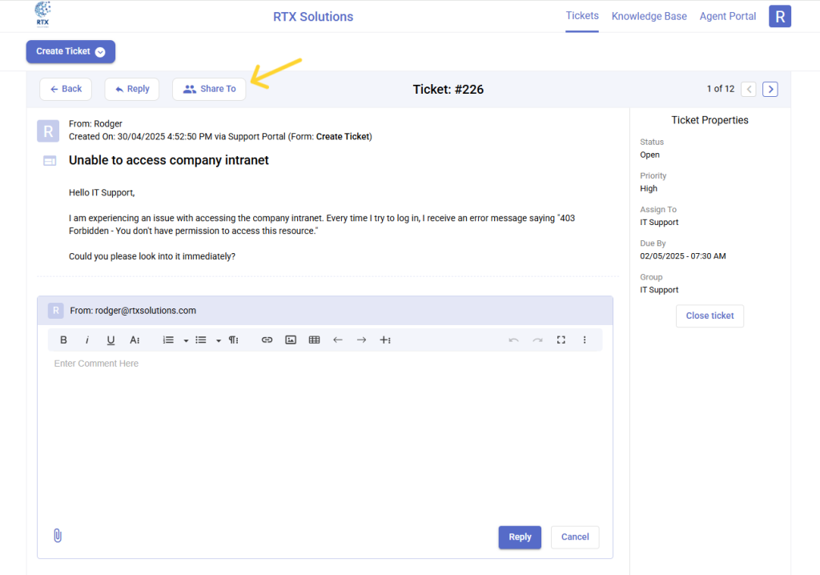This screenshot has height=575, width=820.
Task: Click the 'Hello IT Support,' greeting
Action: click(x=102, y=192)
